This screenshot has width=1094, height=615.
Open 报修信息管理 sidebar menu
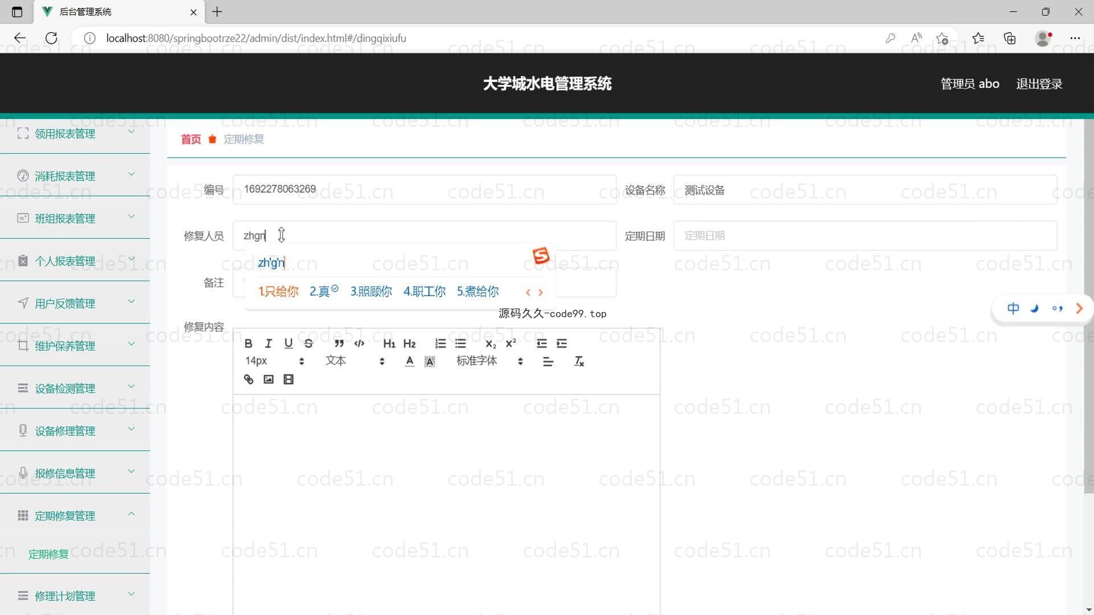click(75, 473)
